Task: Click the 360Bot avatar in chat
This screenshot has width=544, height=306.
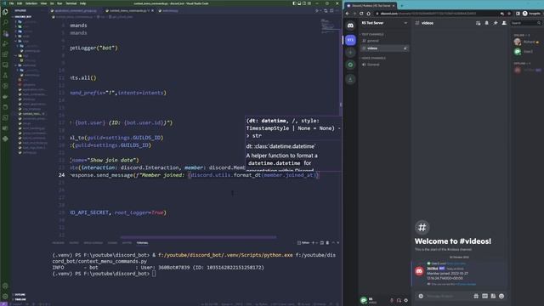Action: click(419, 271)
